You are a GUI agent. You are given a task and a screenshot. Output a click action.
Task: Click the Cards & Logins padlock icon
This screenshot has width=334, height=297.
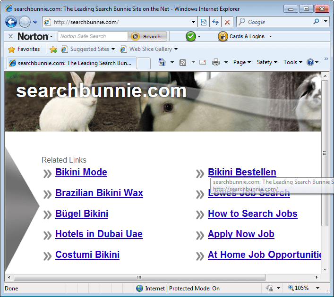pyautogui.click(x=223, y=36)
